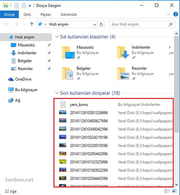Click the 22 öğe status text

tap(11, 191)
